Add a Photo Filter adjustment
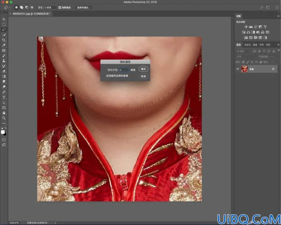This screenshot has height=225, width=281. pos(258,32)
